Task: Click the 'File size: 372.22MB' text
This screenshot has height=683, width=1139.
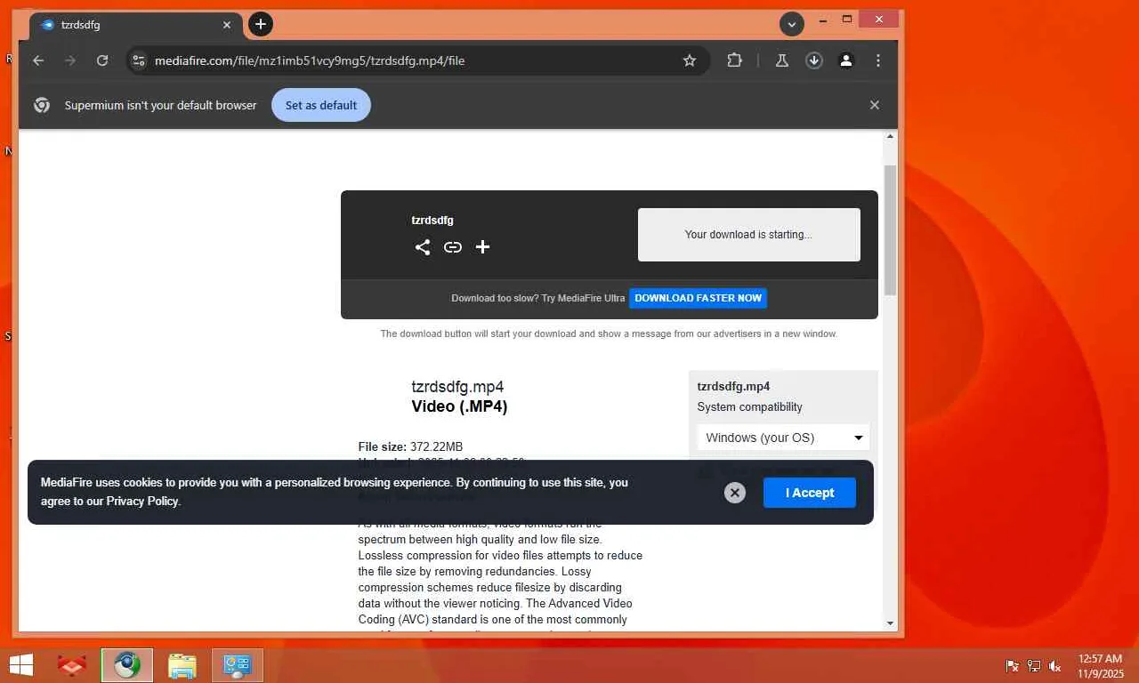Action: click(410, 446)
